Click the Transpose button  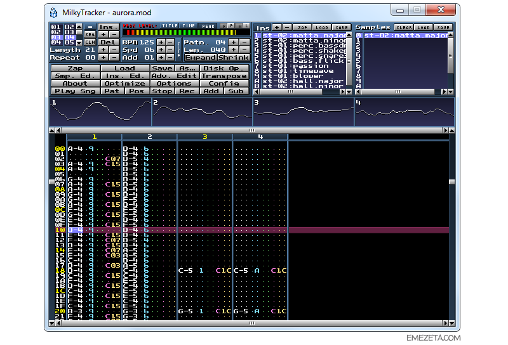click(x=224, y=75)
